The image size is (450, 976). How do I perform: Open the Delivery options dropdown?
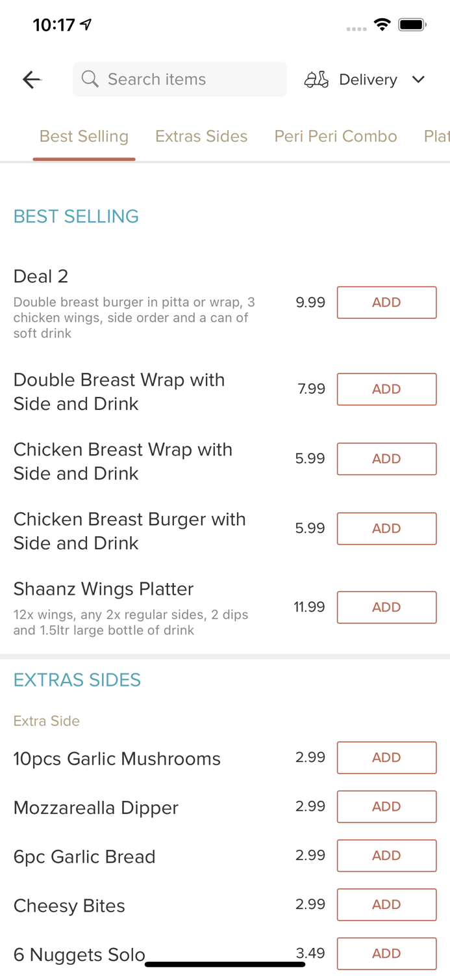pos(368,79)
